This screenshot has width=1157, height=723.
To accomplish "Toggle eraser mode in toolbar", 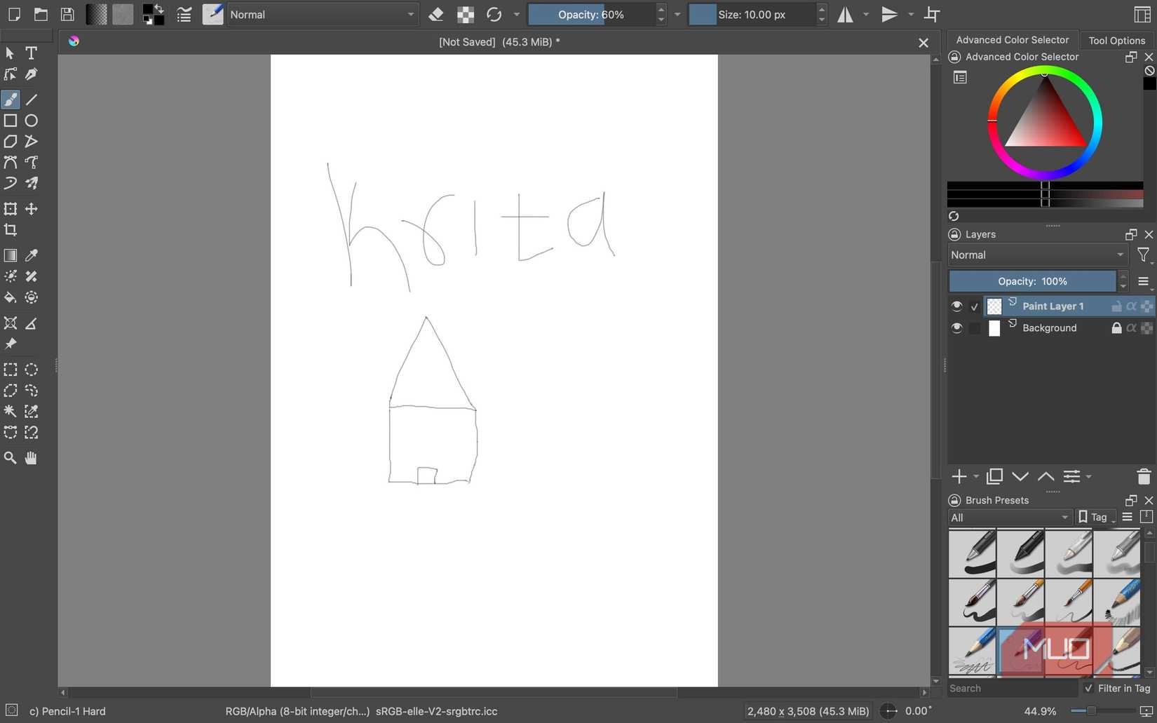I will pos(435,15).
